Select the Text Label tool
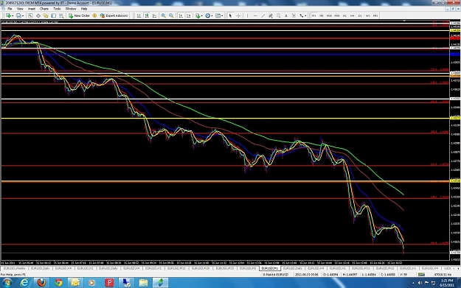The width and height of the screenshot is (461, 288). click(x=294, y=15)
